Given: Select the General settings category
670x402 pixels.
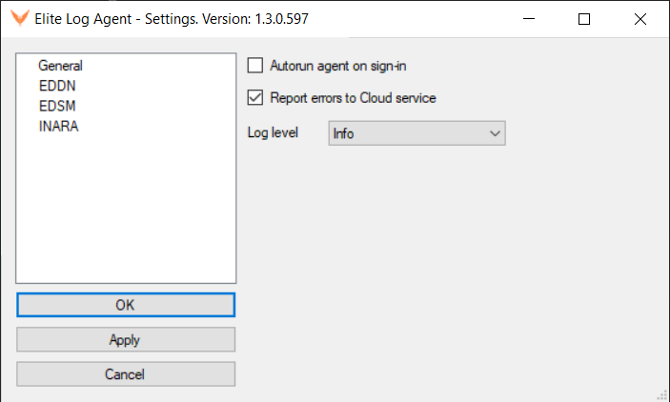Looking at the screenshot, I should 60,66.
